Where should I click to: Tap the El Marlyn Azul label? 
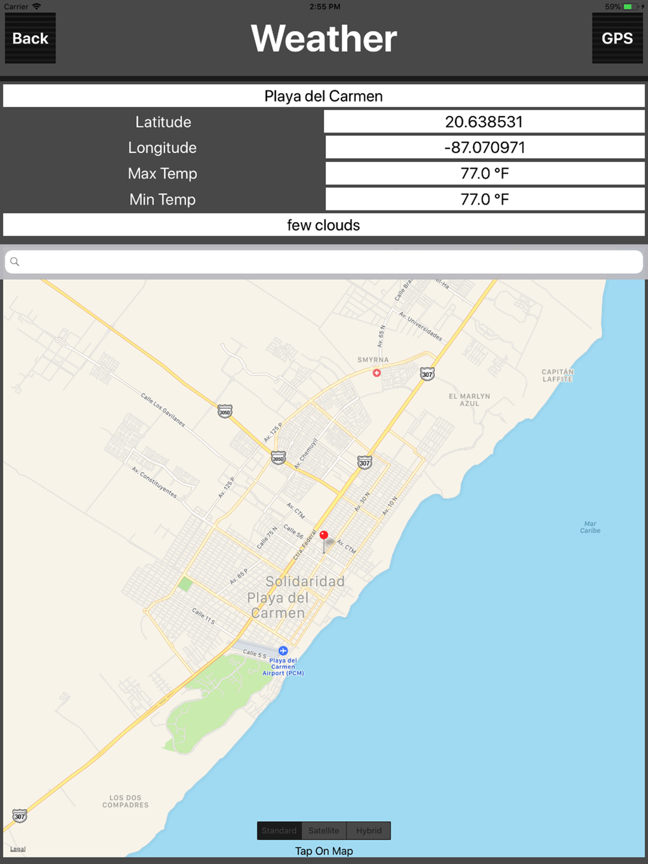pos(470,400)
